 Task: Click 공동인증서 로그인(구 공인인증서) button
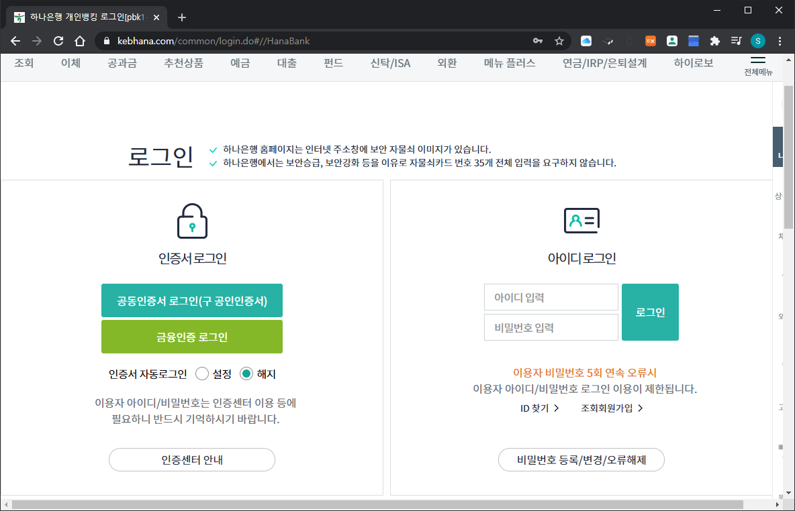(x=192, y=301)
